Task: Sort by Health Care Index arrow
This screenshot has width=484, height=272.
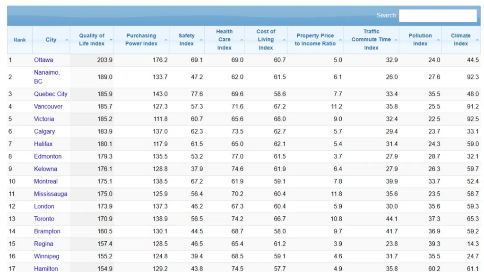Action: pos(242,40)
